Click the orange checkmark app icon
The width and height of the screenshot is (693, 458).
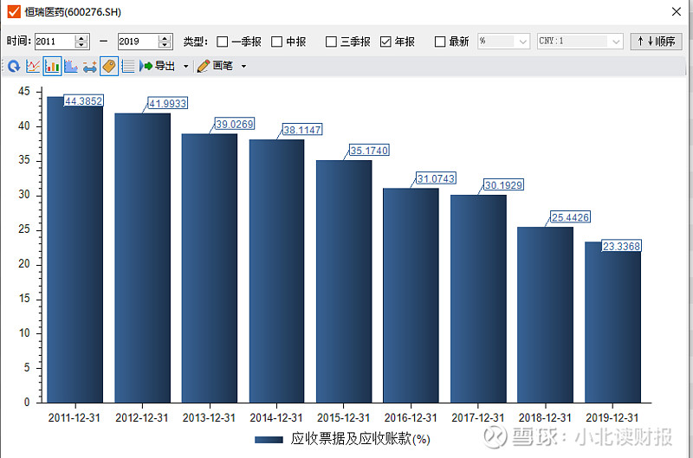pos(14,11)
